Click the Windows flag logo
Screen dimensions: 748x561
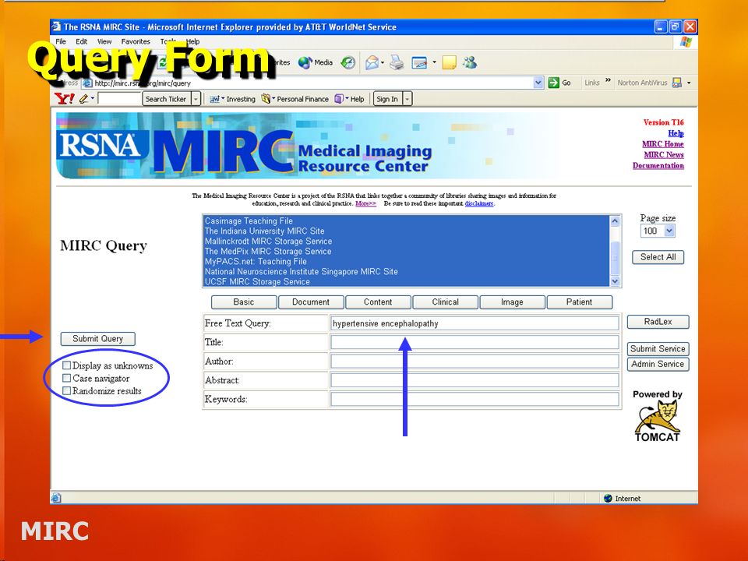686,42
